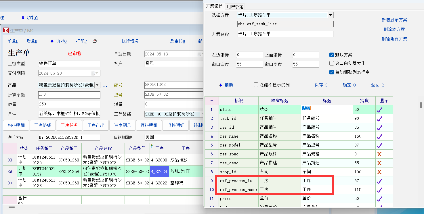
Task: Enable the 窗口自动最大化 checkbox
Action: pyautogui.click(x=332, y=63)
